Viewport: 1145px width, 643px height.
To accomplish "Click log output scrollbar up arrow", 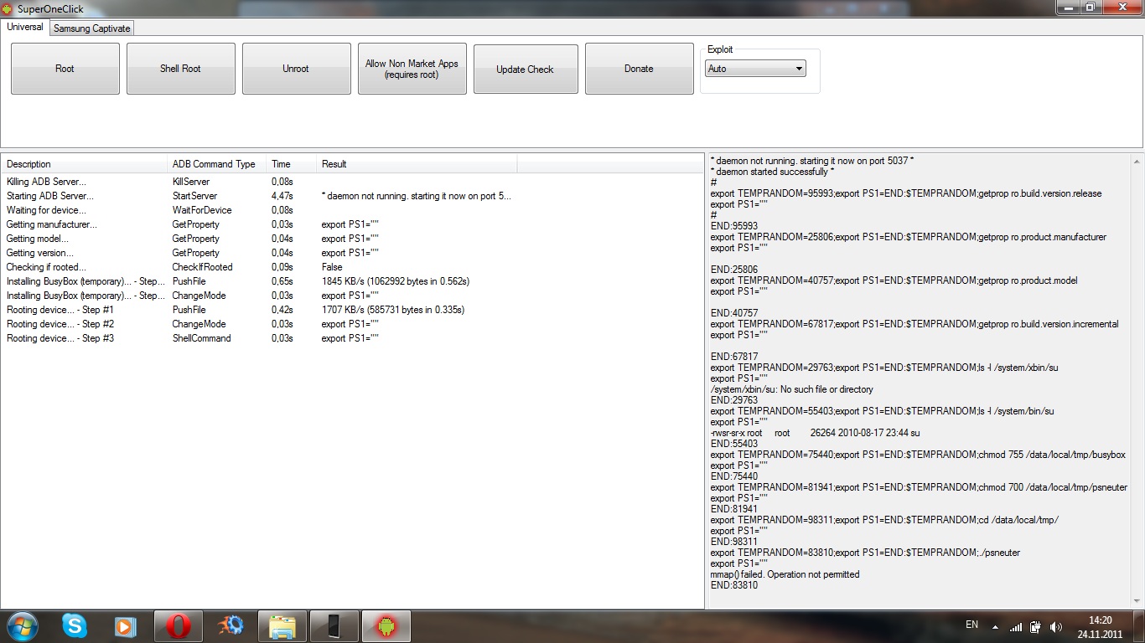I will [x=1137, y=161].
